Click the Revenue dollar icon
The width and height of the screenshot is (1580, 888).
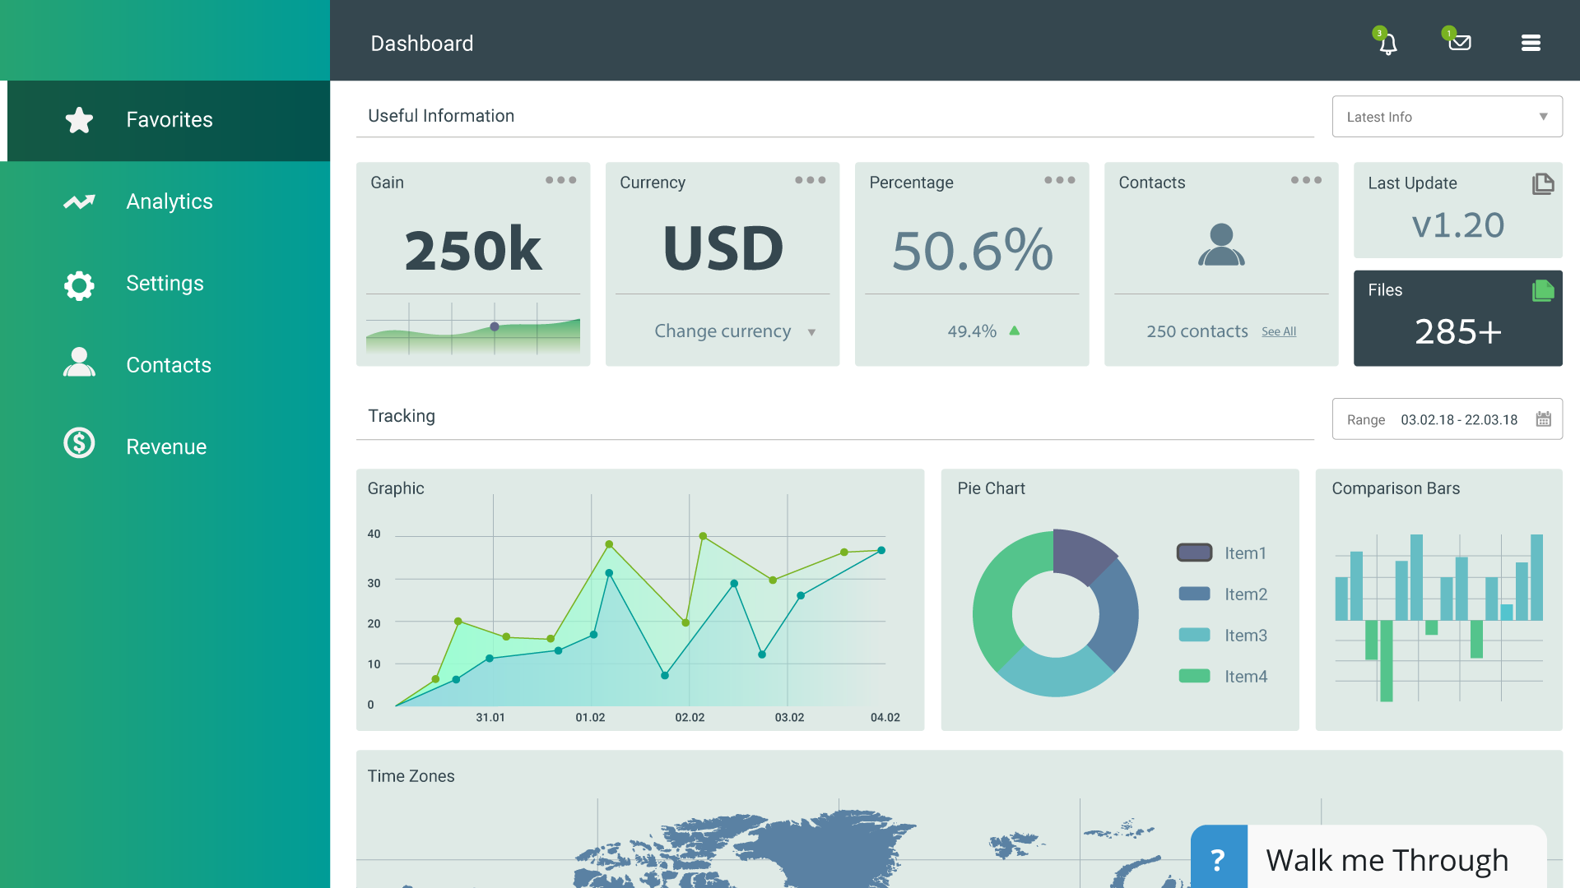point(79,443)
